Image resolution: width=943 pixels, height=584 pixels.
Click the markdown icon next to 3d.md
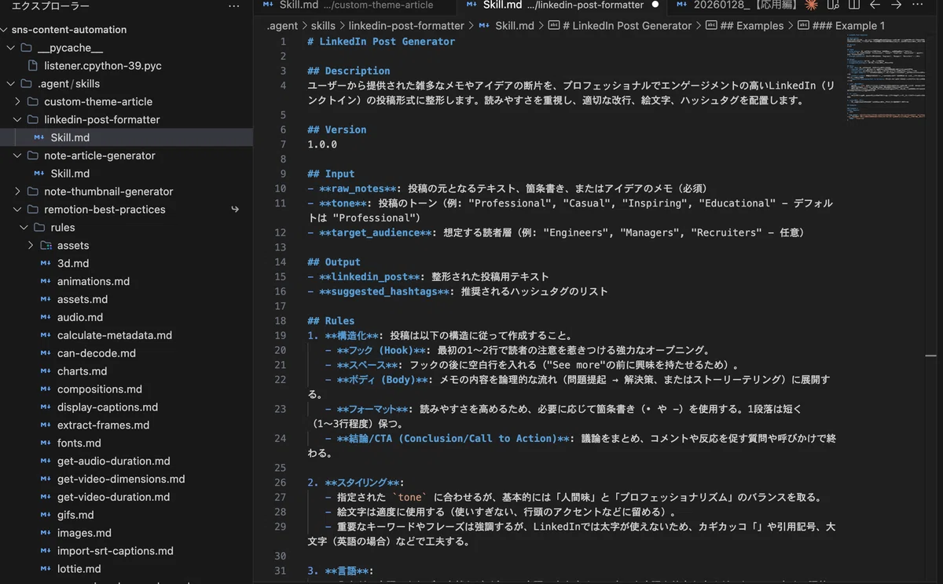[x=46, y=264]
